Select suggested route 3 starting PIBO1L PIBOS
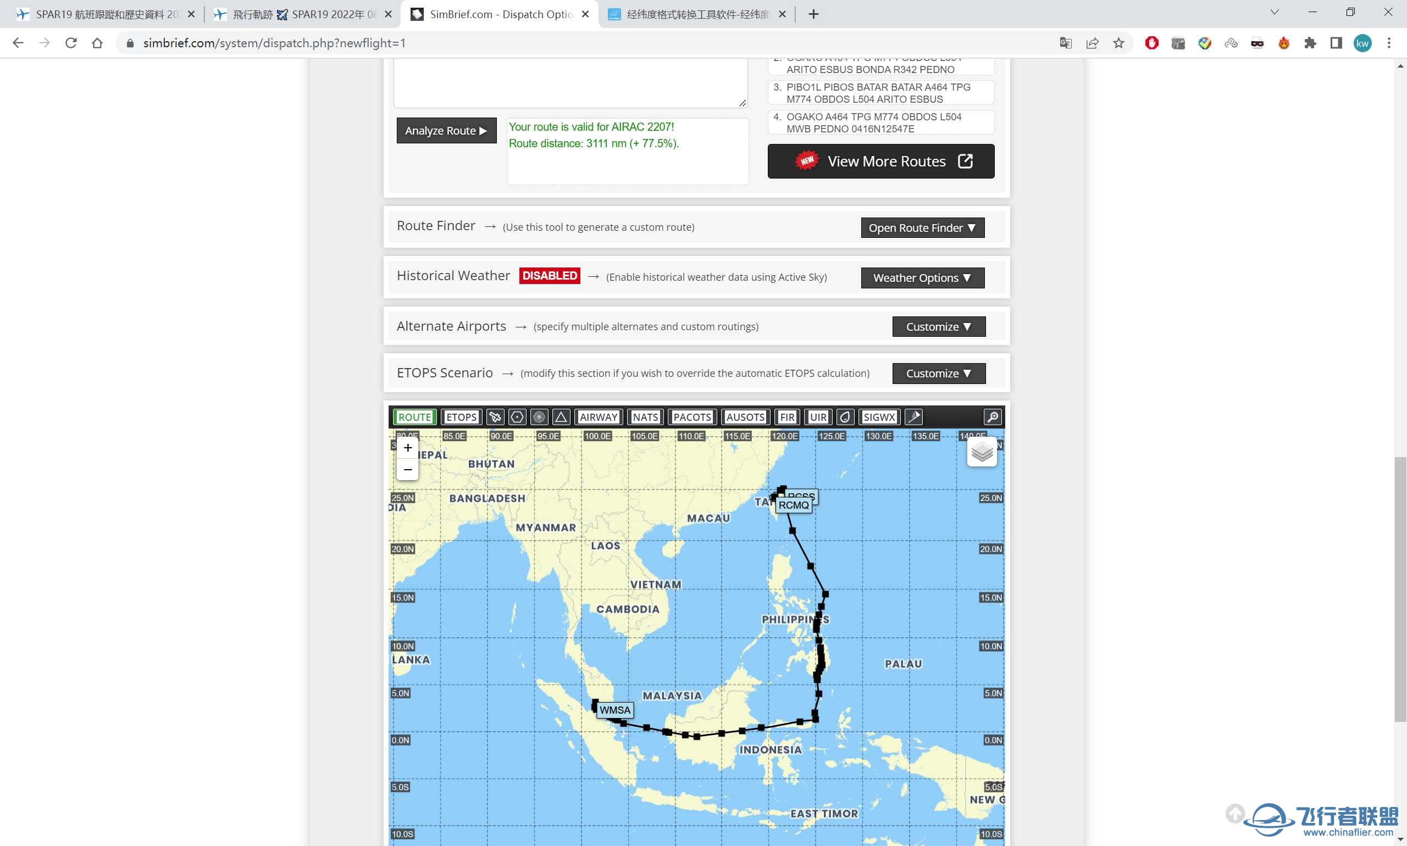 click(x=880, y=93)
